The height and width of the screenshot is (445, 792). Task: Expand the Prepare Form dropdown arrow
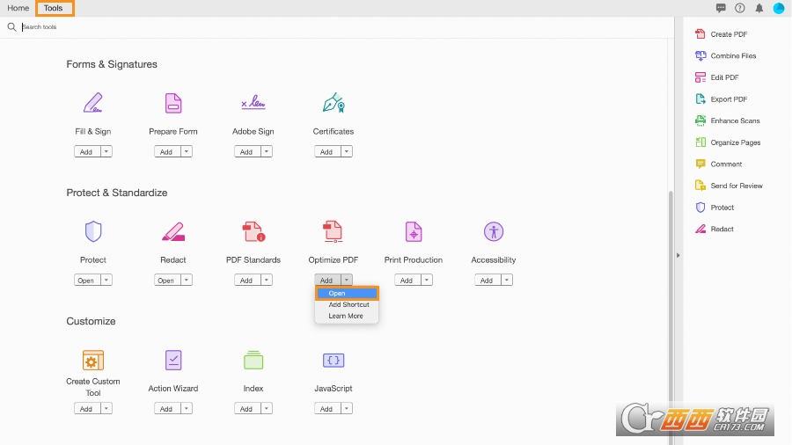tap(187, 151)
